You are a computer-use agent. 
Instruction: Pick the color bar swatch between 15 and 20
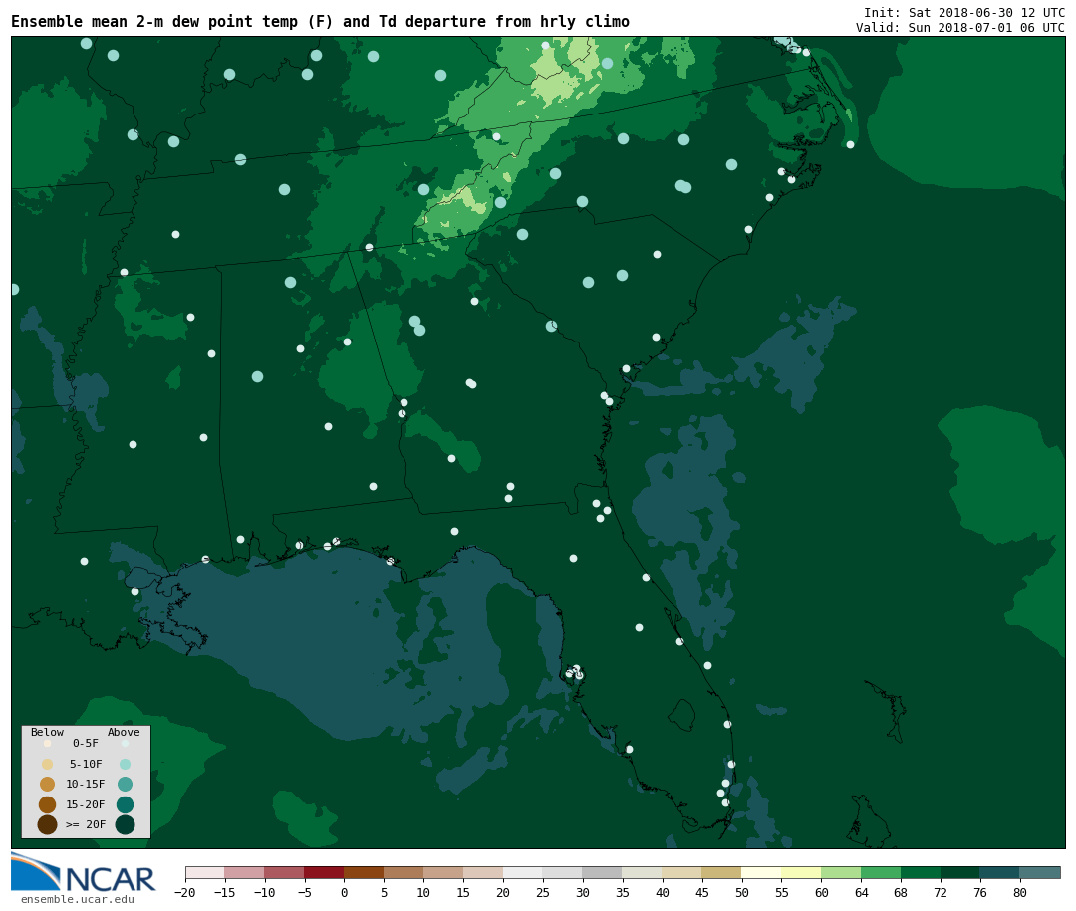tap(483, 872)
